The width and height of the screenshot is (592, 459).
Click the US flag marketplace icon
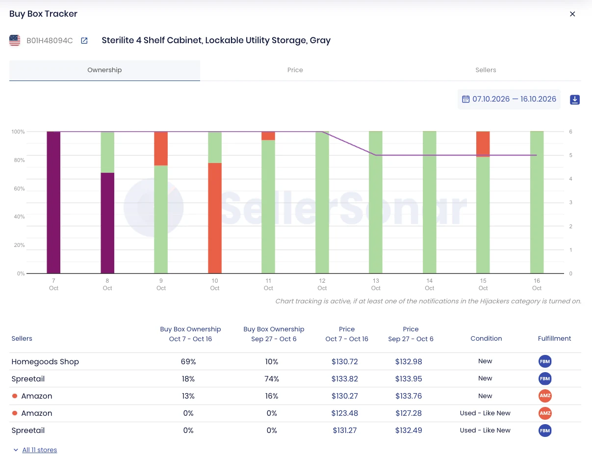(x=15, y=41)
